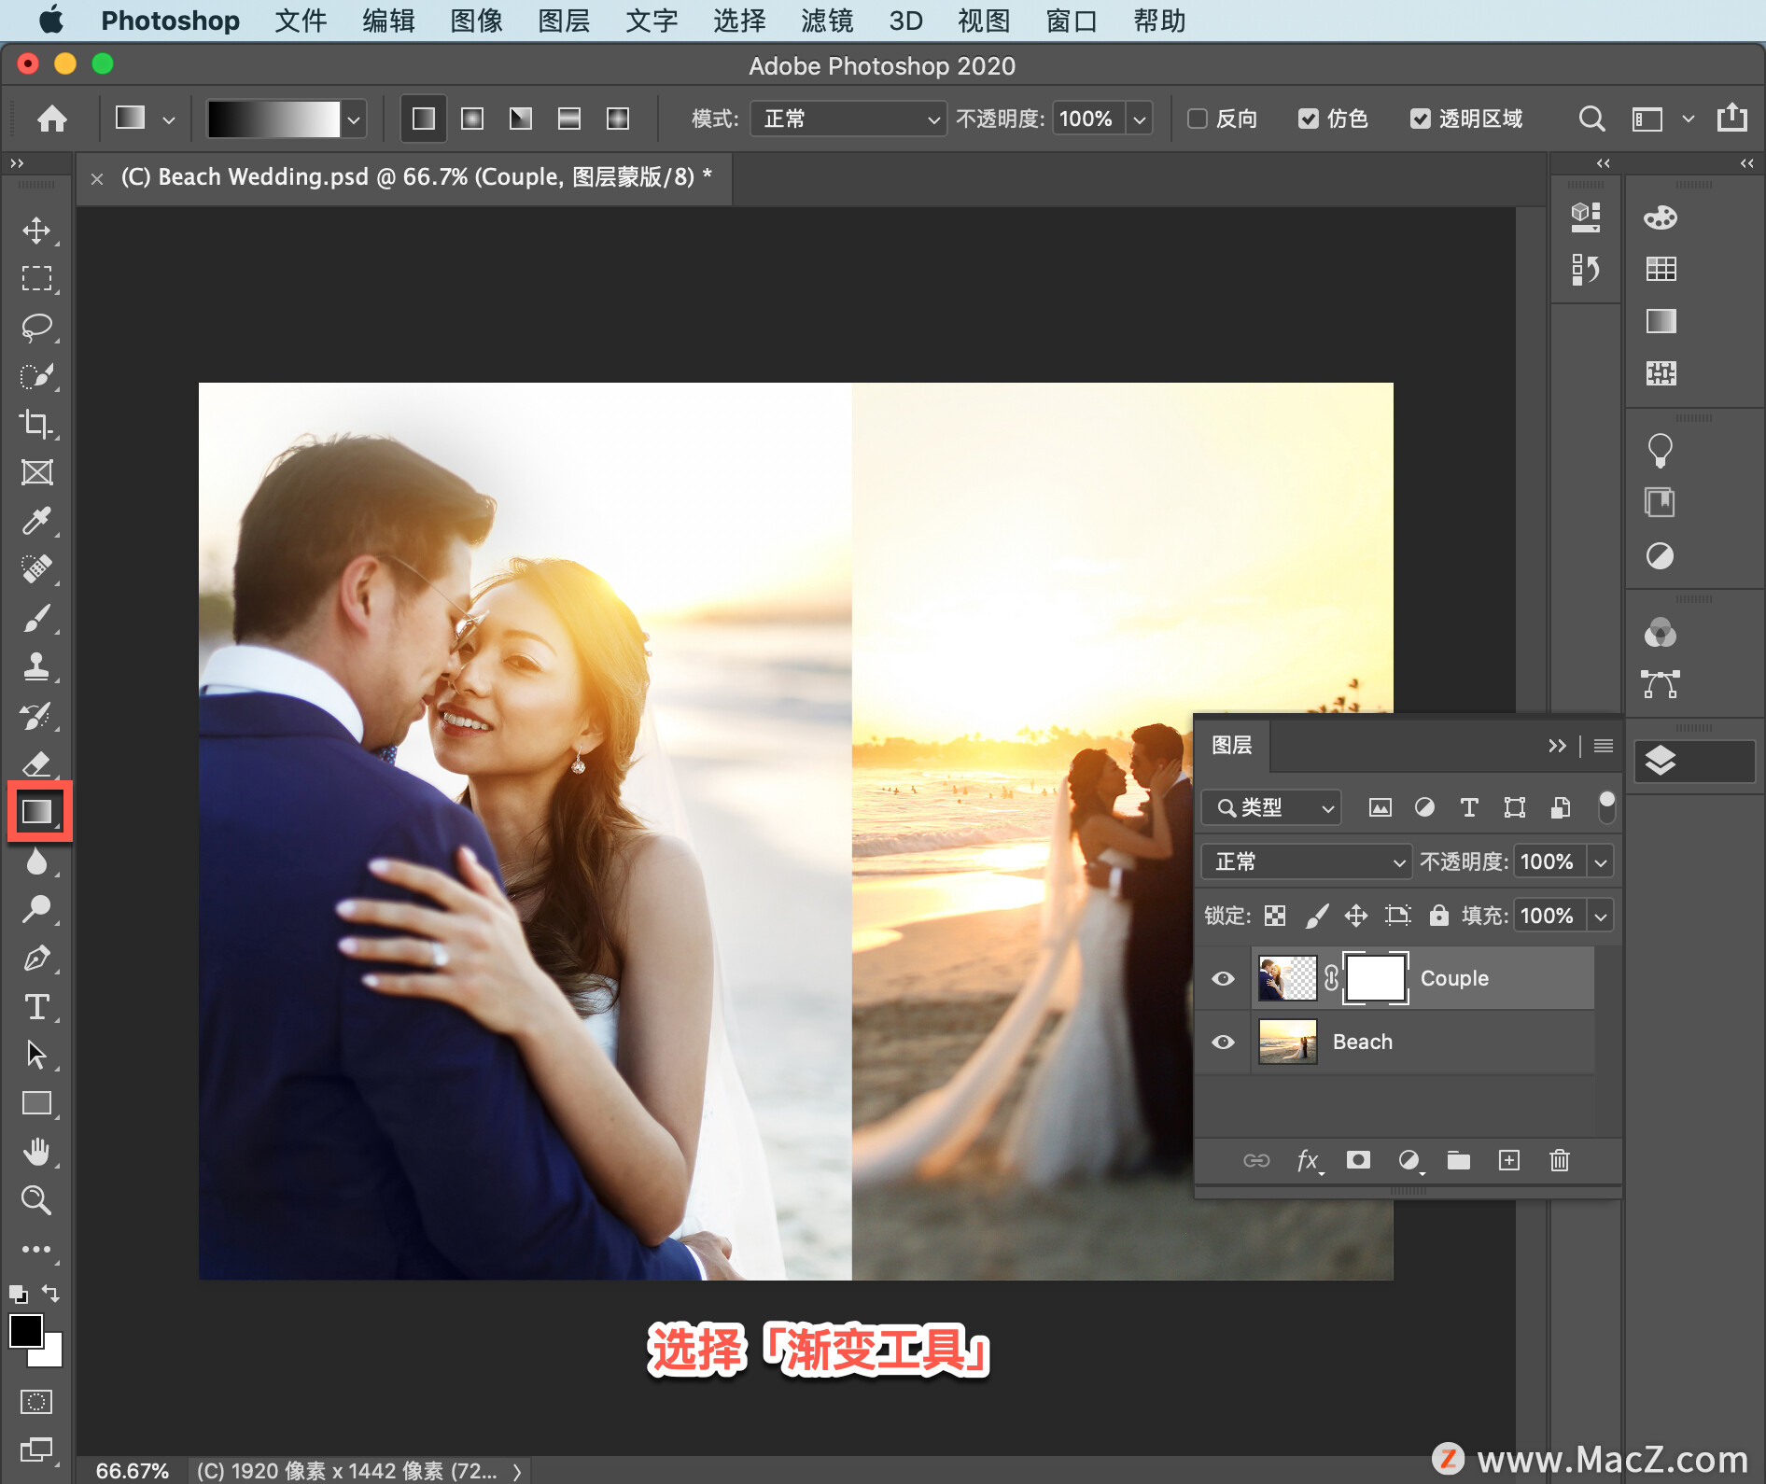Pick the Lasso tool
1766x1484 pixels.
click(x=37, y=327)
